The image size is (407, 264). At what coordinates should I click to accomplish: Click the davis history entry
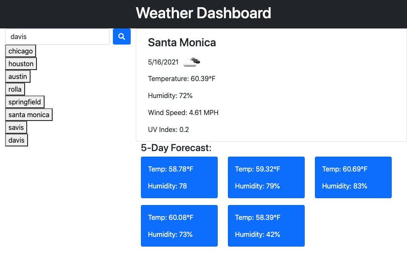pos(16,140)
